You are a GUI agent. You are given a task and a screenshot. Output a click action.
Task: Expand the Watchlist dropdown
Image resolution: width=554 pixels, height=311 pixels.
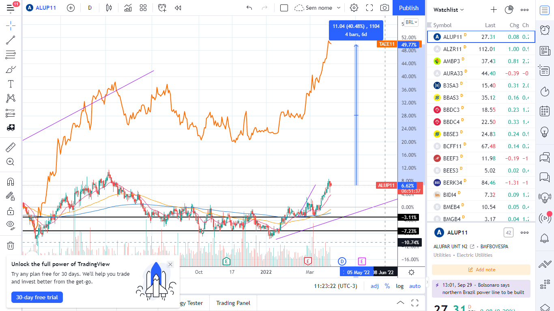pyautogui.click(x=449, y=10)
